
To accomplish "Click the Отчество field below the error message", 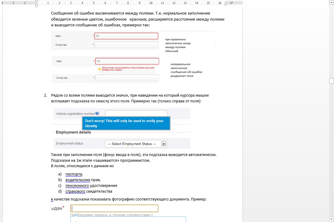I will [x=127, y=78].
